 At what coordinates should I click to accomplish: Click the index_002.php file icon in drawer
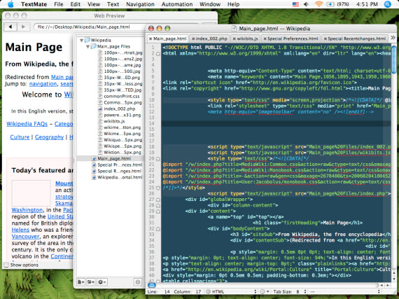tap(100, 109)
